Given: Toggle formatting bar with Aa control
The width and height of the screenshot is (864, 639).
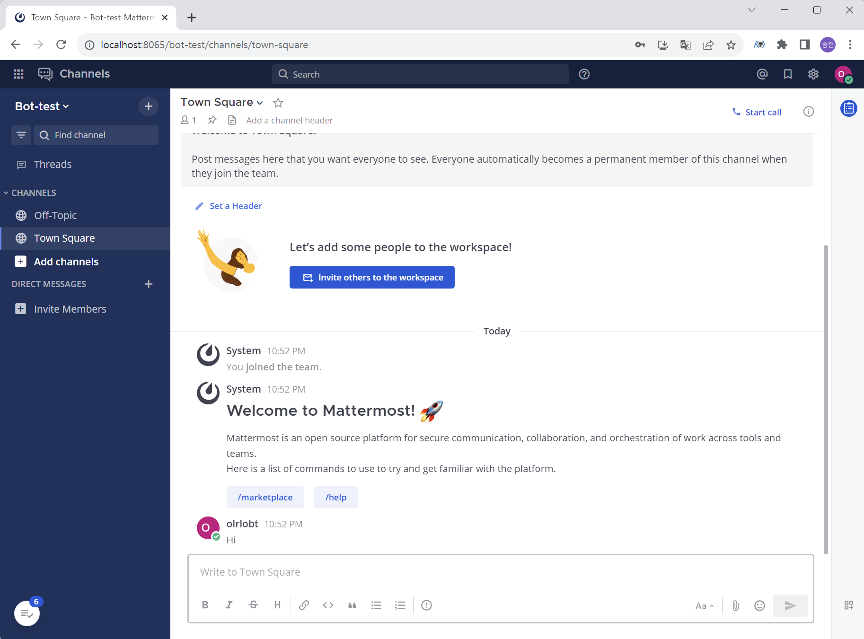Looking at the screenshot, I should [x=705, y=606].
